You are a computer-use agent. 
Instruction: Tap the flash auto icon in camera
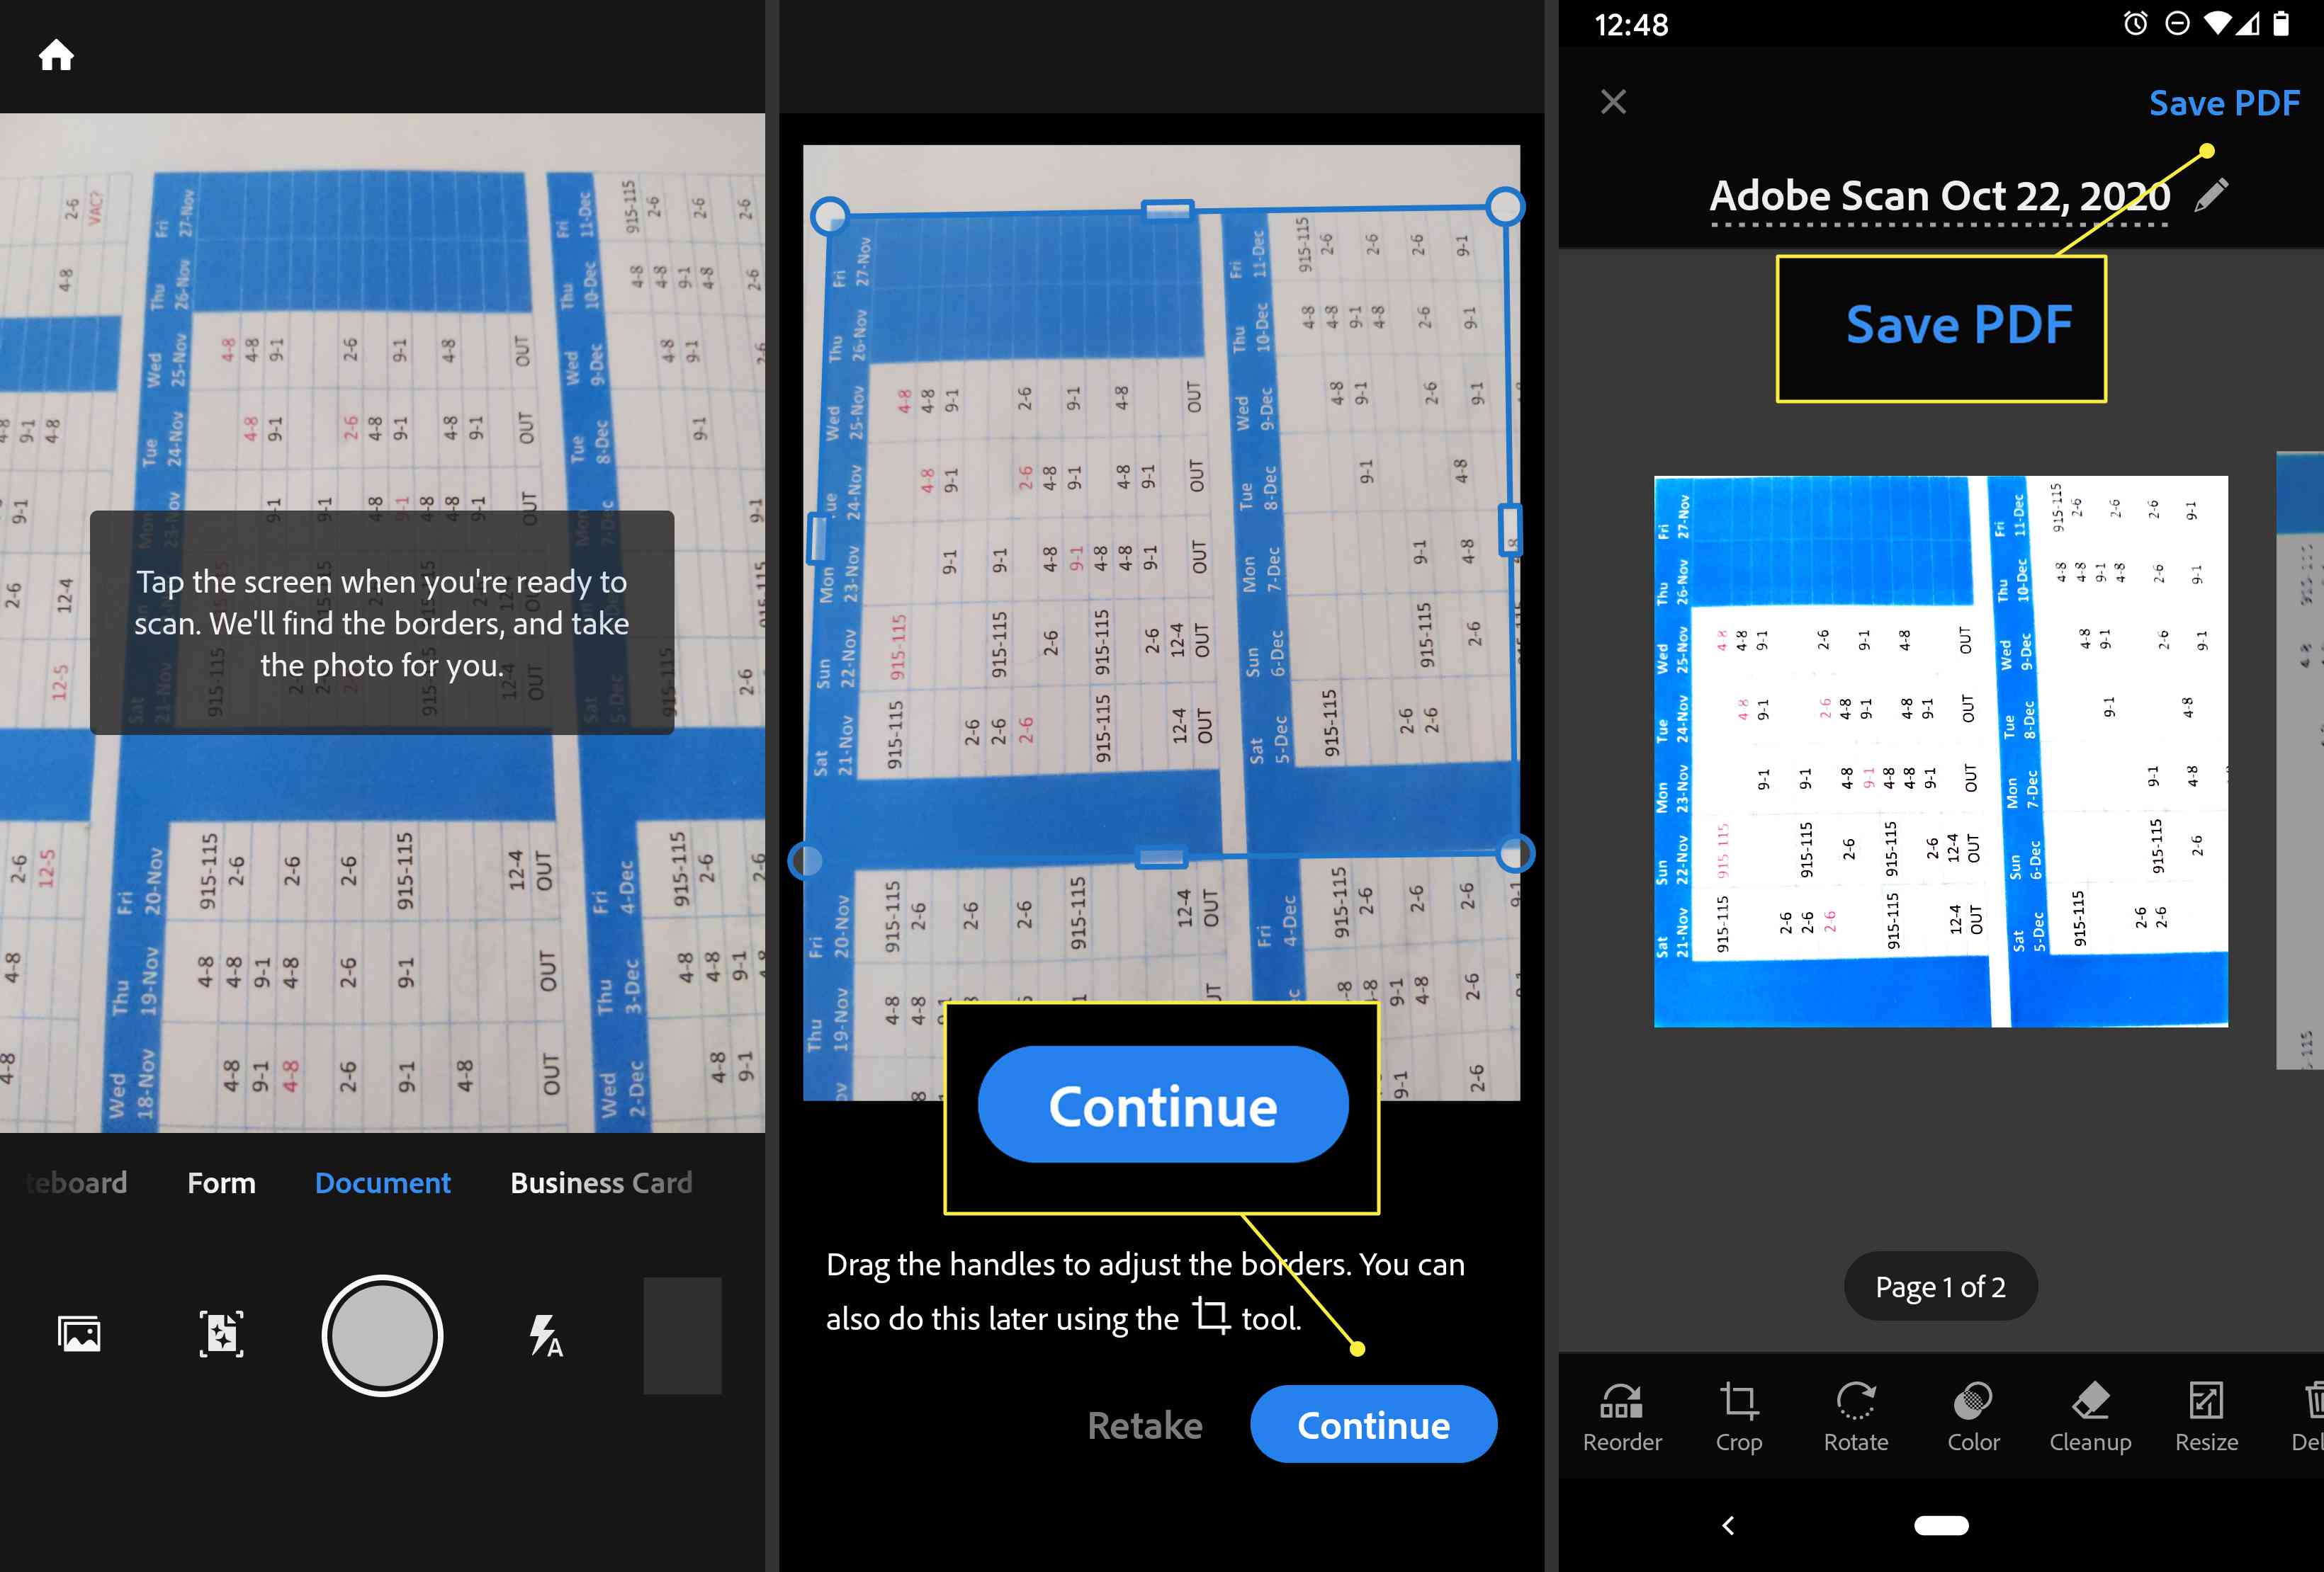click(544, 1333)
